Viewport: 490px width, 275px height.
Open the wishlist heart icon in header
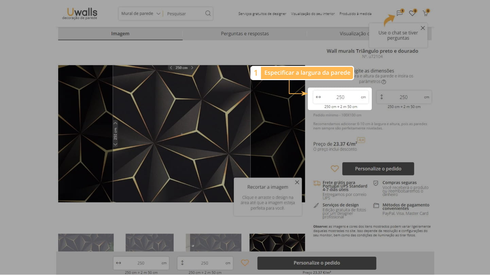pyautogui.click(x=412, y=13)
